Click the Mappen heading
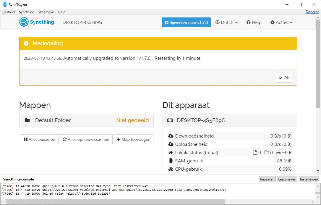 click(35, 105)
